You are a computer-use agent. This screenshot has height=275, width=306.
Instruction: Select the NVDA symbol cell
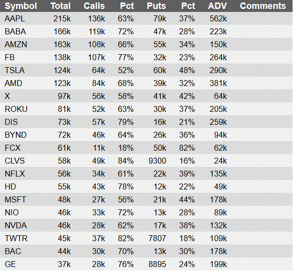pyautogui.click(x=15, y=225)
